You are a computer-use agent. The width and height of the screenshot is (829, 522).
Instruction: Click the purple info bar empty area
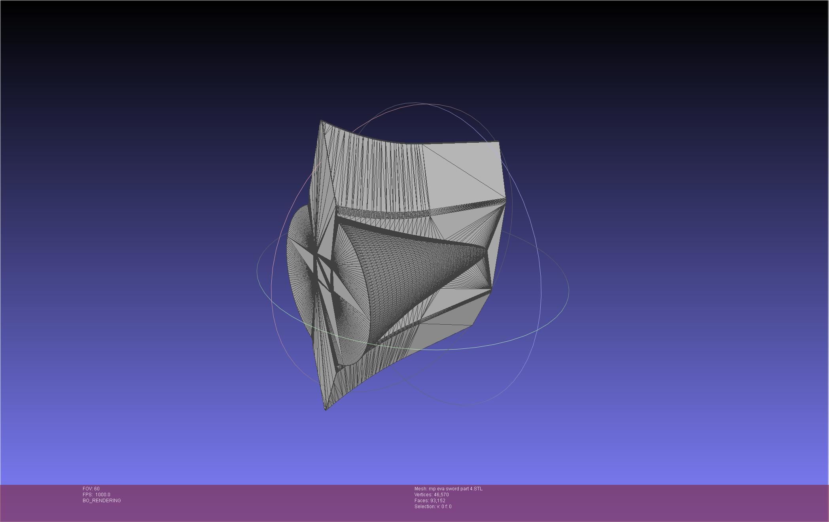[633, 502]
